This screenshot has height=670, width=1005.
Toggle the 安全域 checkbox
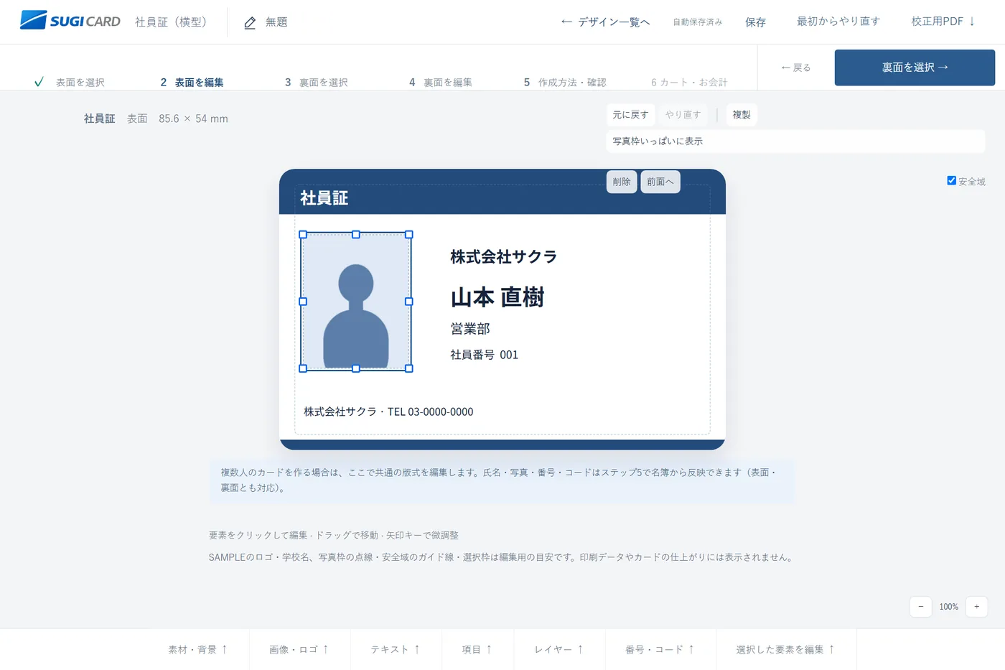(951, 181)
